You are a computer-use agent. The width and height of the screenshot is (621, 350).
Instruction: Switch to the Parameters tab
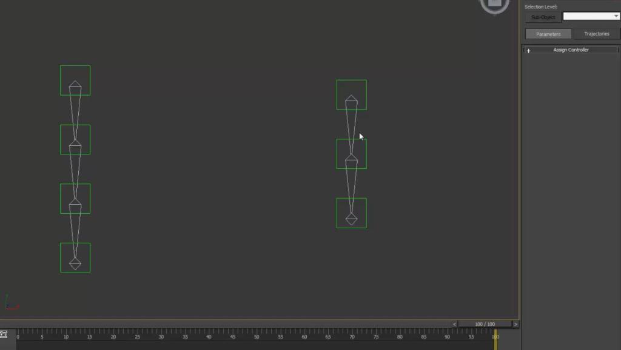click(548, 34)
